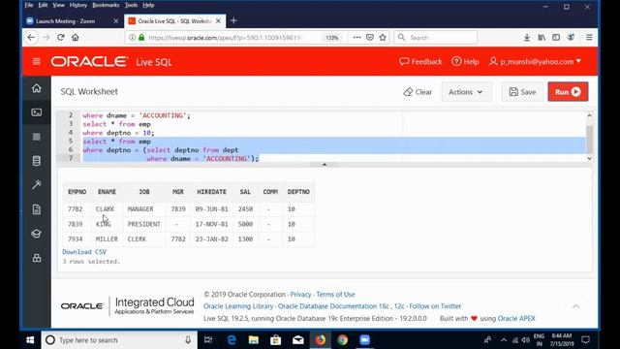Close the Oracle Live SQL tab
Viewport: 620px width, 349px height.
[x=218, y=21]
